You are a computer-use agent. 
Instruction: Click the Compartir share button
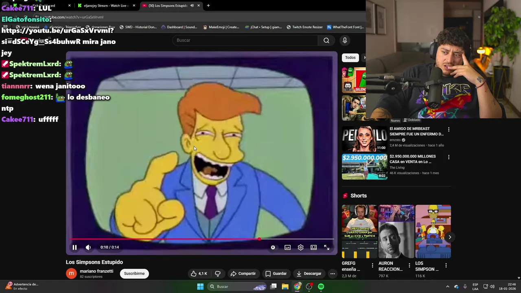pos(243,273)
